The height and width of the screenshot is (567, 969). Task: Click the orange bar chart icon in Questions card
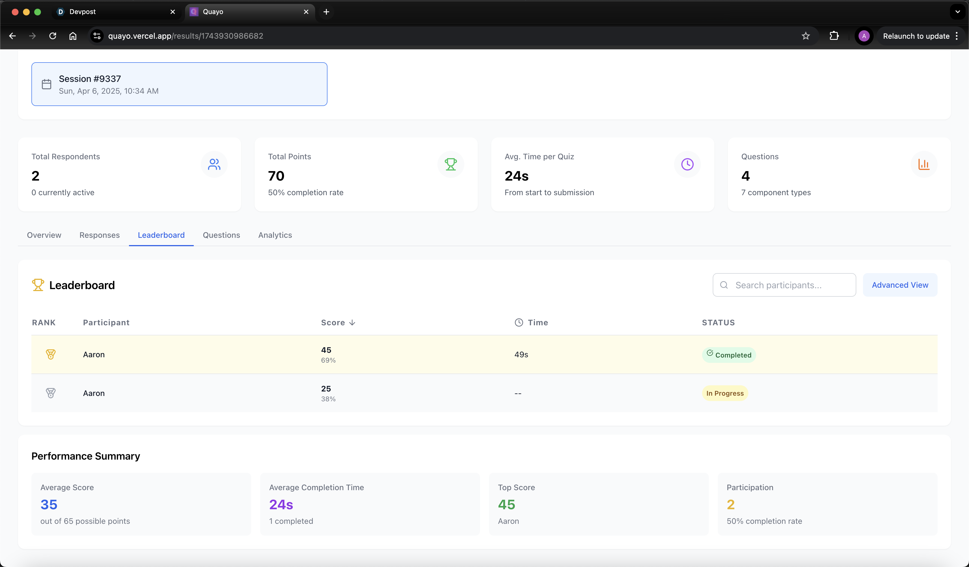pyautogui.click(x=924, y=164)
